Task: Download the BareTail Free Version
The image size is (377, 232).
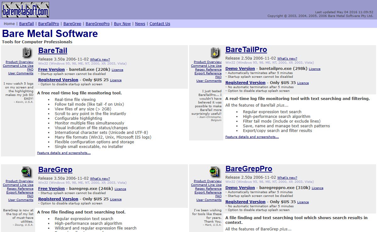Action: click(51, 70)
